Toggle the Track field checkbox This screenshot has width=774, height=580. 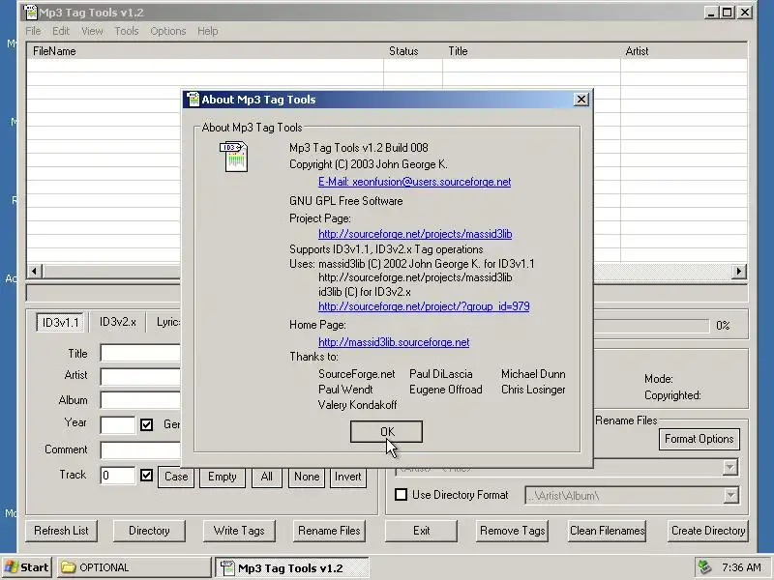(146, 475)
